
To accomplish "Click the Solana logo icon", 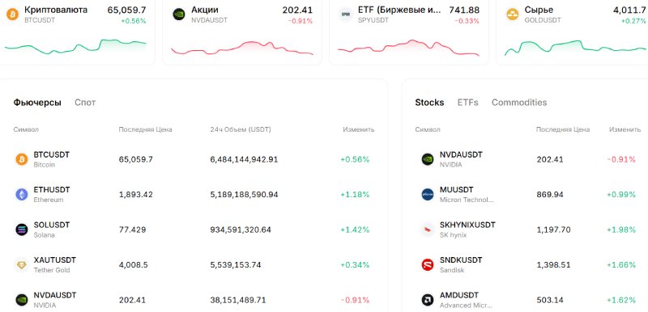I will [x=22, y=230].
